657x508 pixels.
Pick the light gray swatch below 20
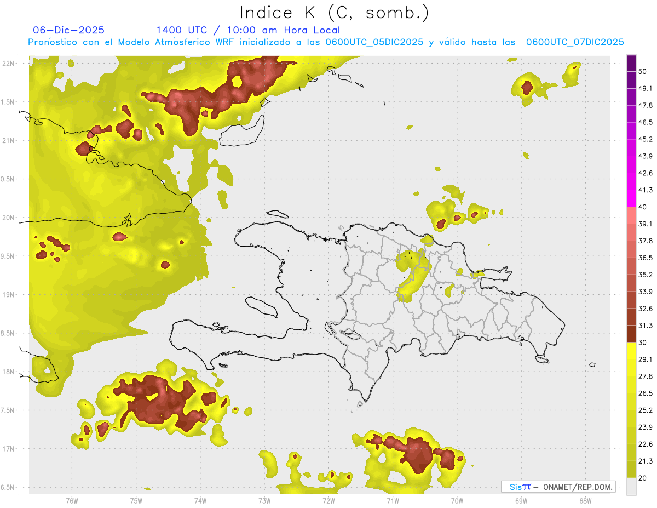[631, 487]
